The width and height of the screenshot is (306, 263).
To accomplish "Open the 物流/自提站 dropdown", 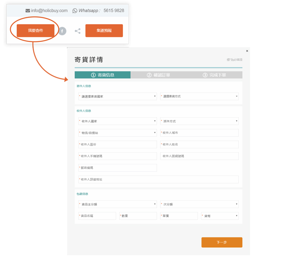I will click(117, 133).
